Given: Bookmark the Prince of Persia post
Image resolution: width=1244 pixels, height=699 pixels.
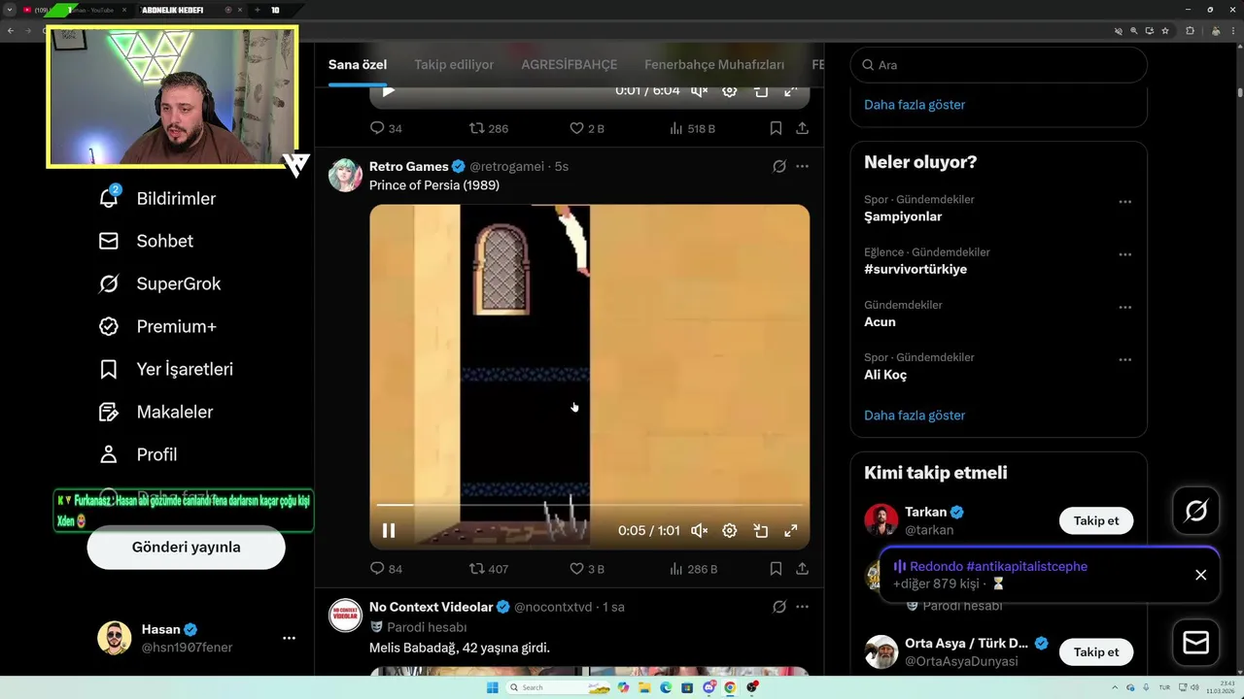Looking at the screenshot, I should [x=776, y=569].
